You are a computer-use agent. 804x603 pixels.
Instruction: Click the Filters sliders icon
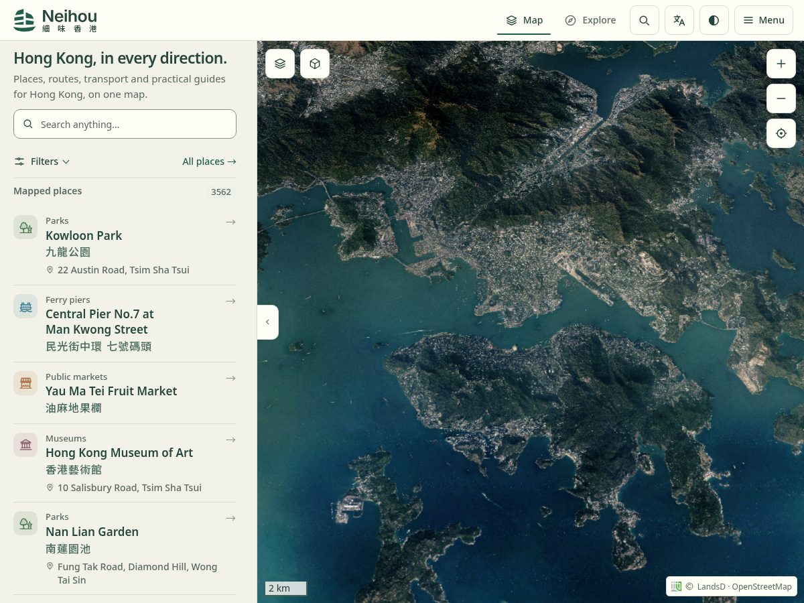point(19,161)
